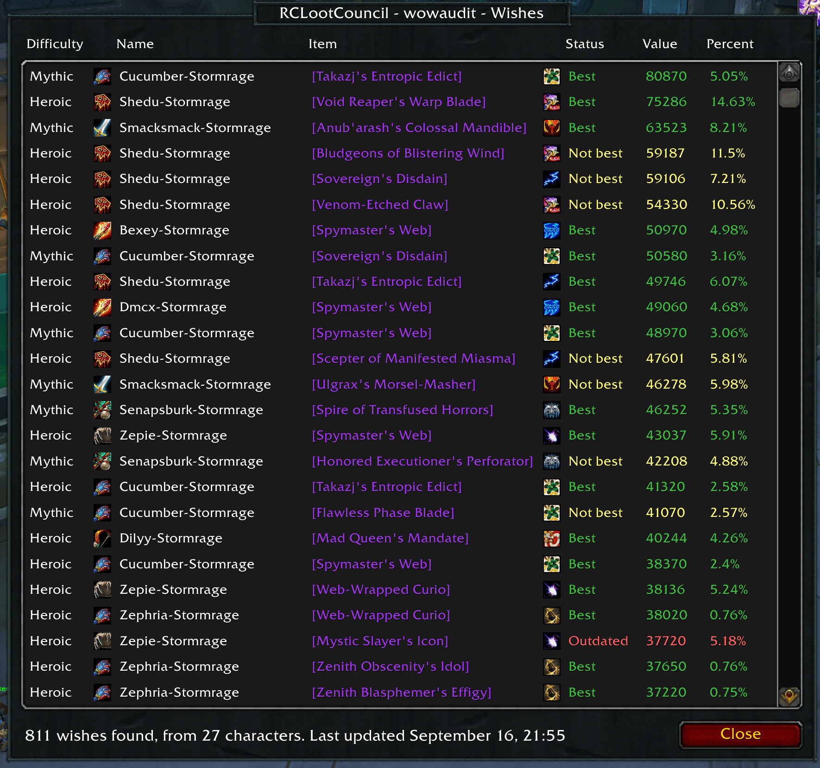Click the value 42208 for Honored Executioner's Perforator
Screen dimensions: 820x768
pyautogui.click(x=666, y=461)
